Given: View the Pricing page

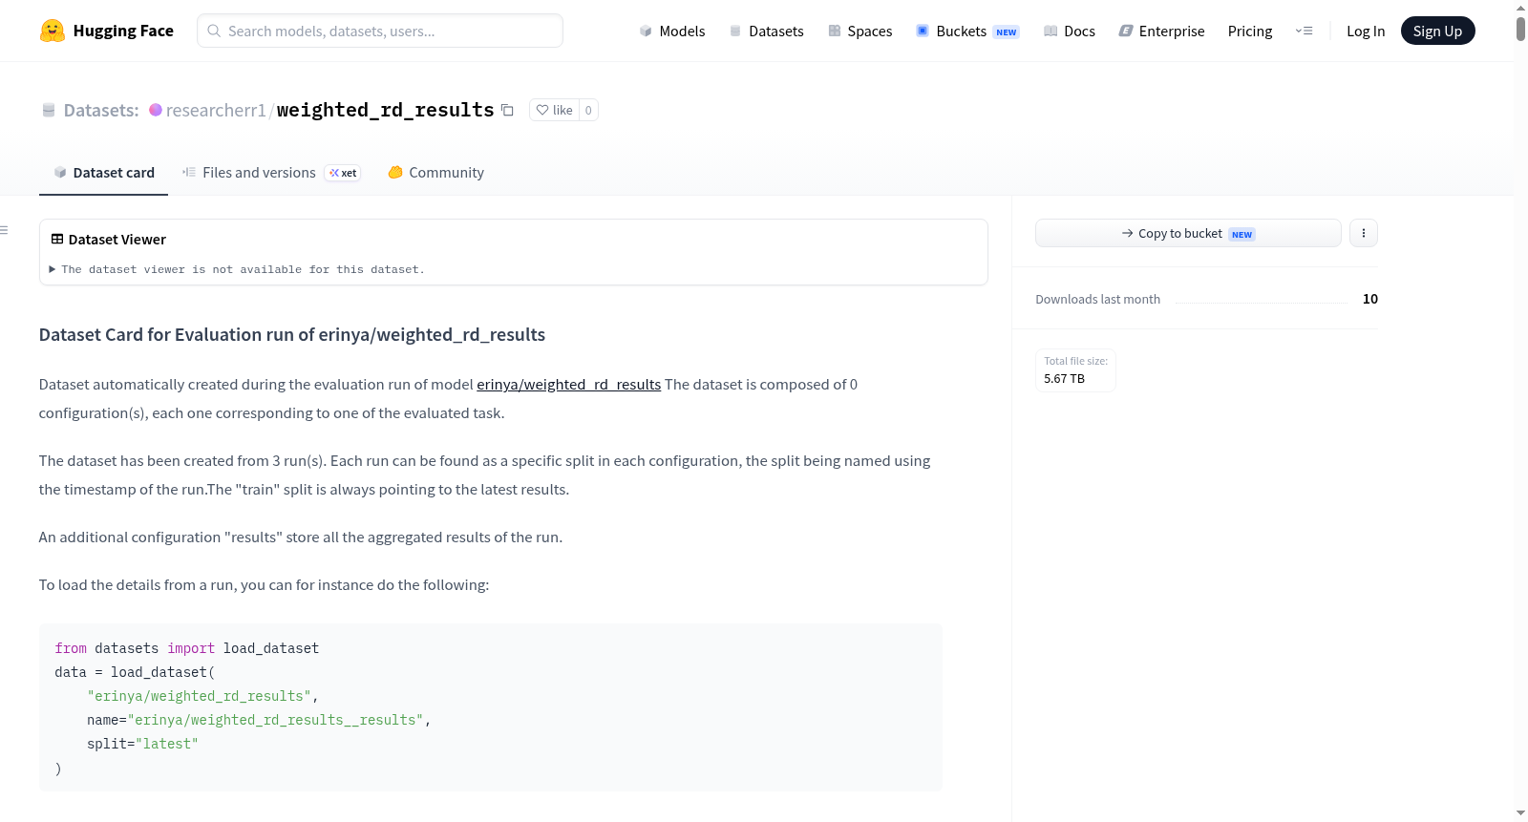Looking at the screenshot, I should click(1250, 31).
